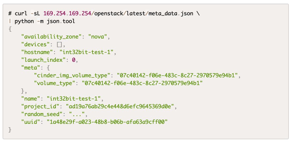Click the "volume_type" UUID value
Viewport: 291px width, 142px height.
pos(142,83)
